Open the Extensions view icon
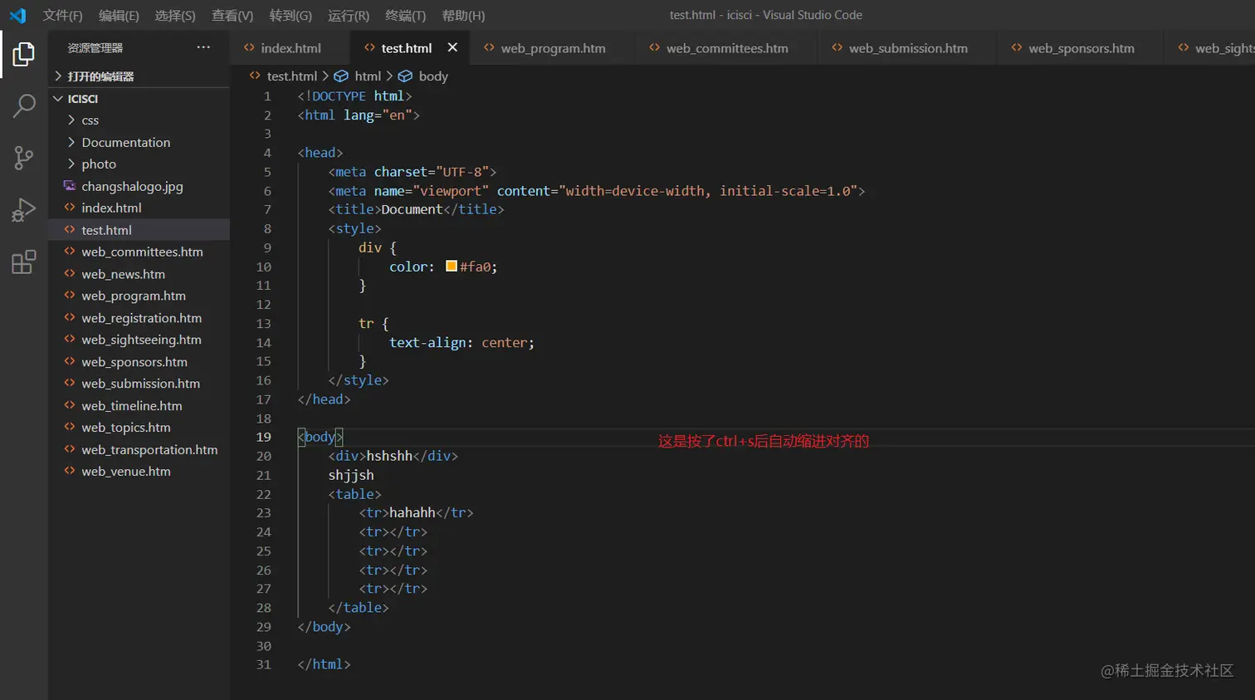1255x700 pixels. click(x=24, y=262)
